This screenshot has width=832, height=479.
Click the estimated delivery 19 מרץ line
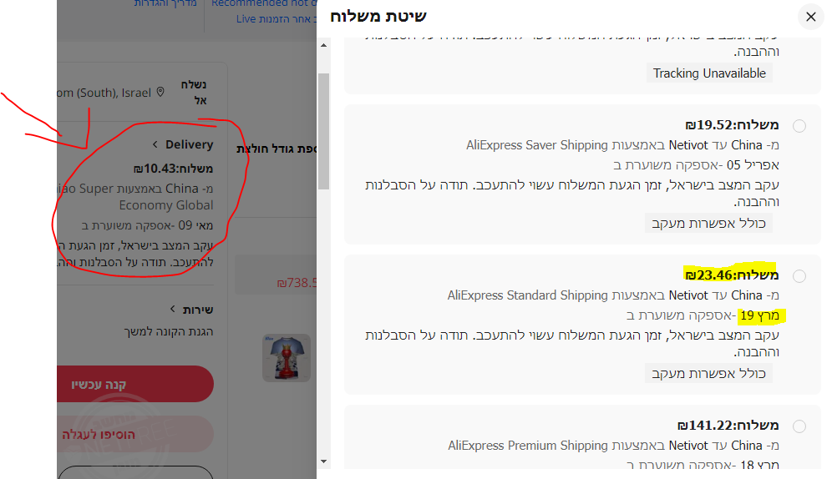[x=703, y=315]
